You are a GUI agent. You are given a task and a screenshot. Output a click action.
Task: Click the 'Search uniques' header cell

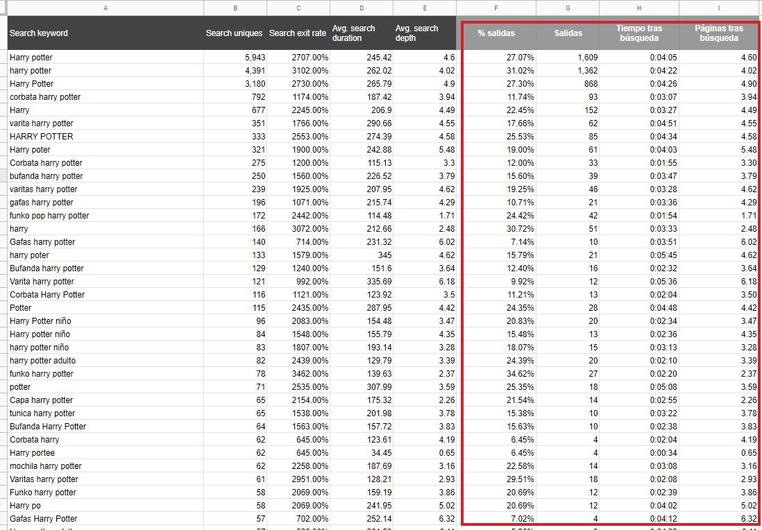click(x=235, y=33)
